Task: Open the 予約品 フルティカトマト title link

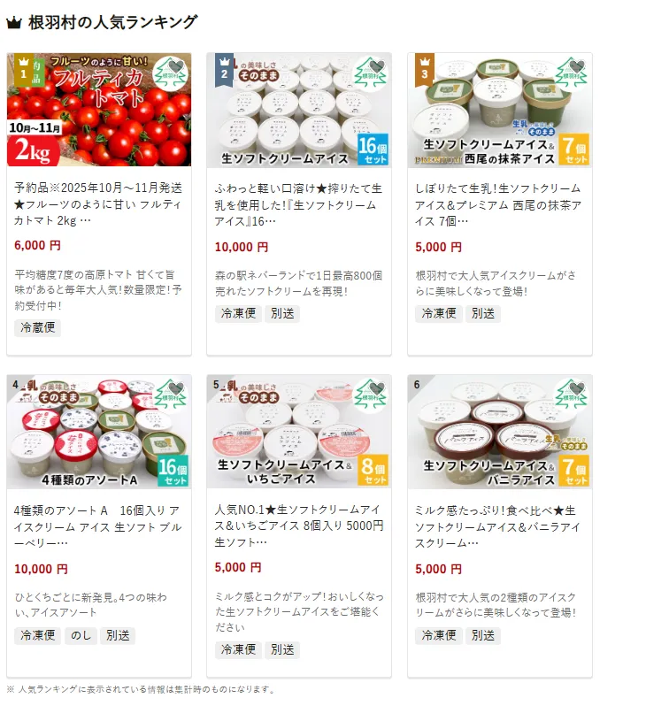Action: pos(98,204)
